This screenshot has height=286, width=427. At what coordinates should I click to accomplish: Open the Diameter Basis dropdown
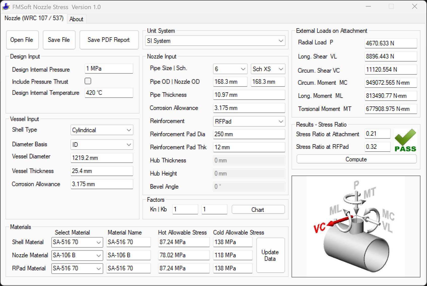102,145
